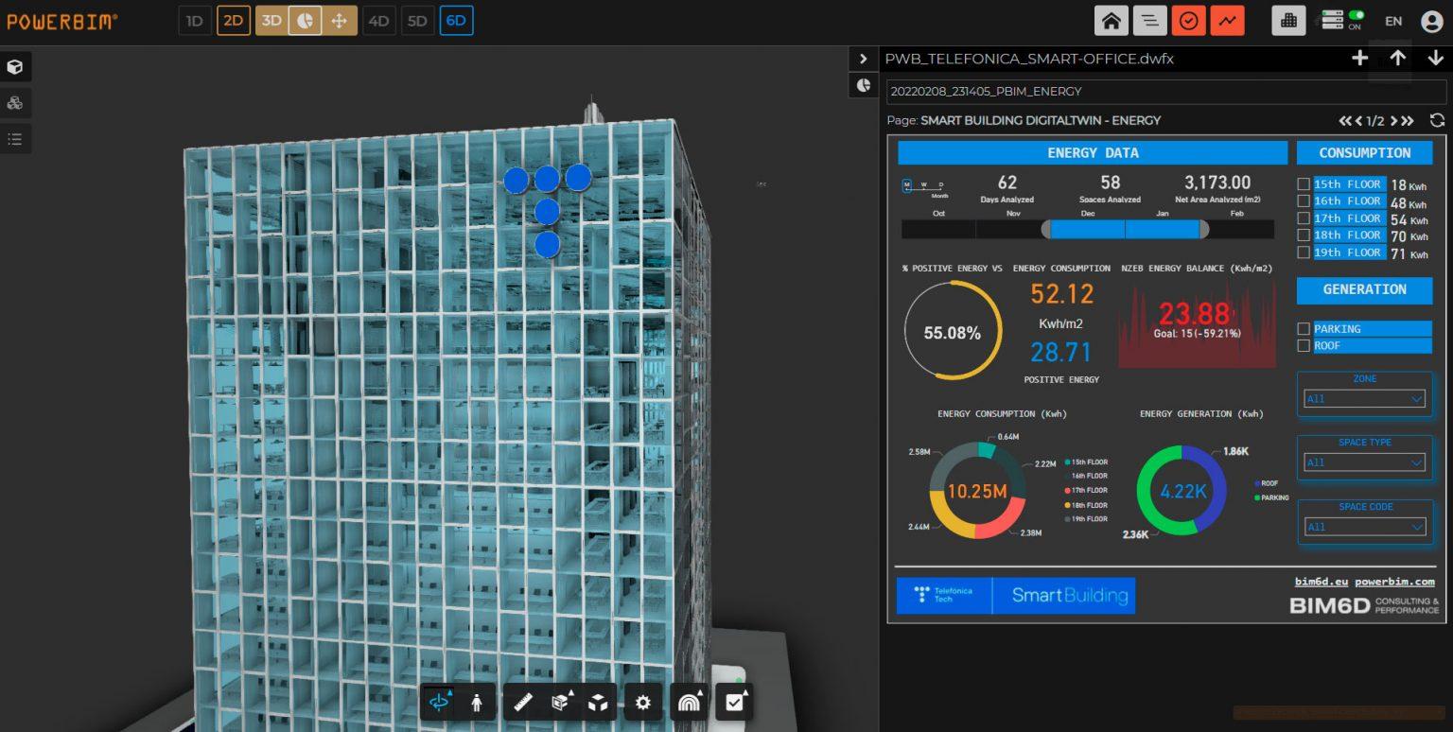Screen dimensions: 1453x732
Task: Click the Home icon in the top toolbar
Action: click(x=1112, y=19)
